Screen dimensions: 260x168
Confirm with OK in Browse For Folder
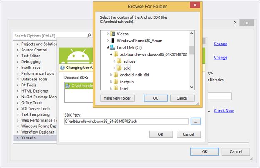(156, 98)
